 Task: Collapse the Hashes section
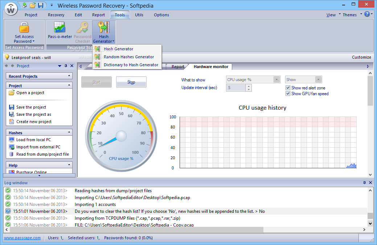pyautogui.click(x=69, y=132)
